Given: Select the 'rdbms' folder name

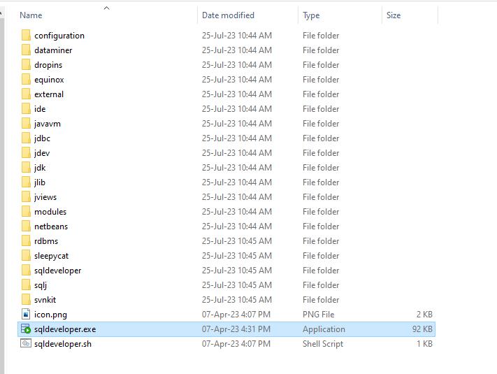Looking at the screenshot, I should tap(46, 241).
